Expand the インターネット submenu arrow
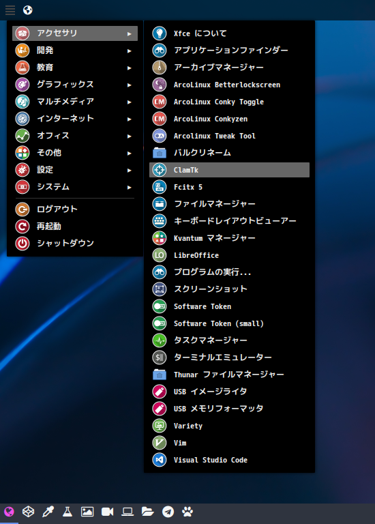This screenshot has width=375, height=524. (130, 119)
